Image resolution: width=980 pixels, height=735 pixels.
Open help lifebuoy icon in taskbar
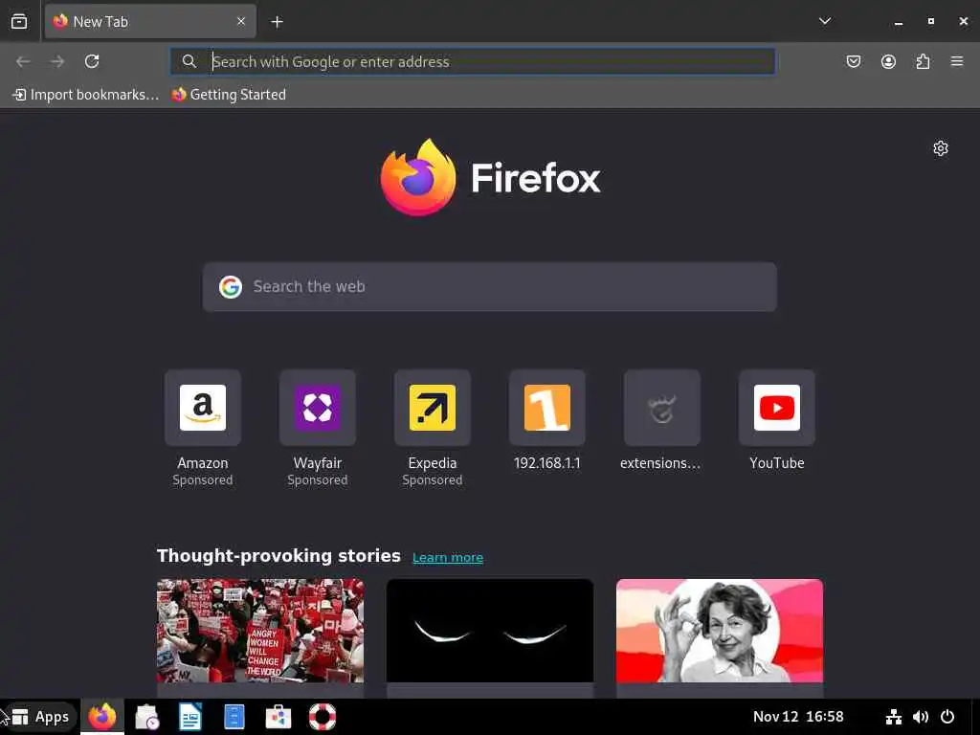tap(323, 717)
